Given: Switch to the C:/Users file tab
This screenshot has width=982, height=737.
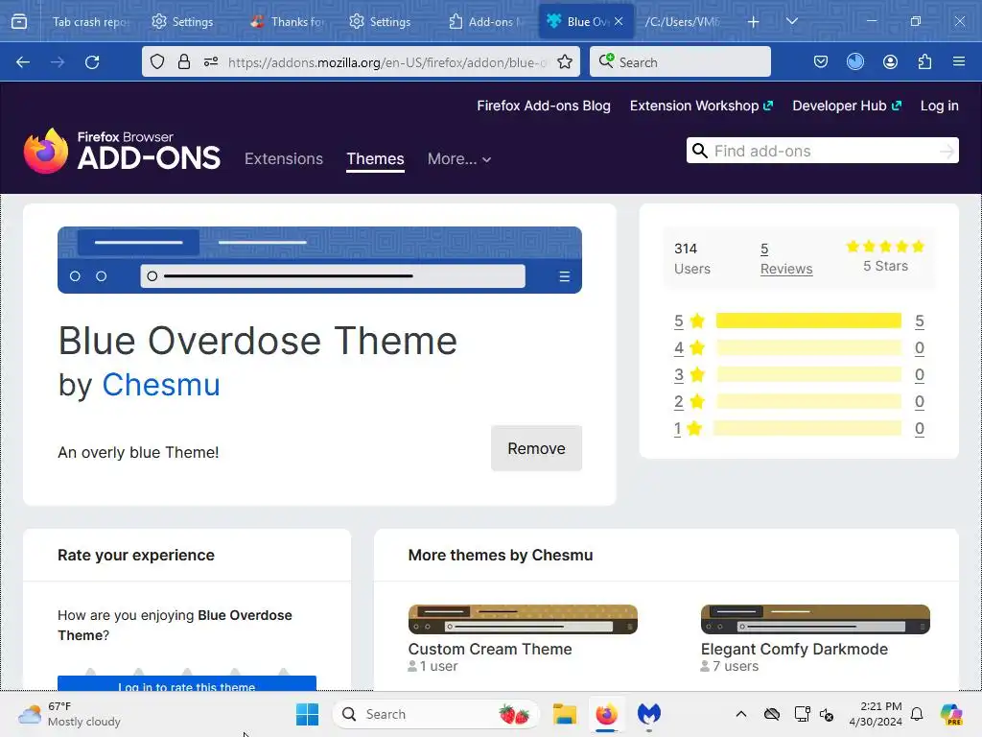Looking at the screenshot, I should click(683, 22).
